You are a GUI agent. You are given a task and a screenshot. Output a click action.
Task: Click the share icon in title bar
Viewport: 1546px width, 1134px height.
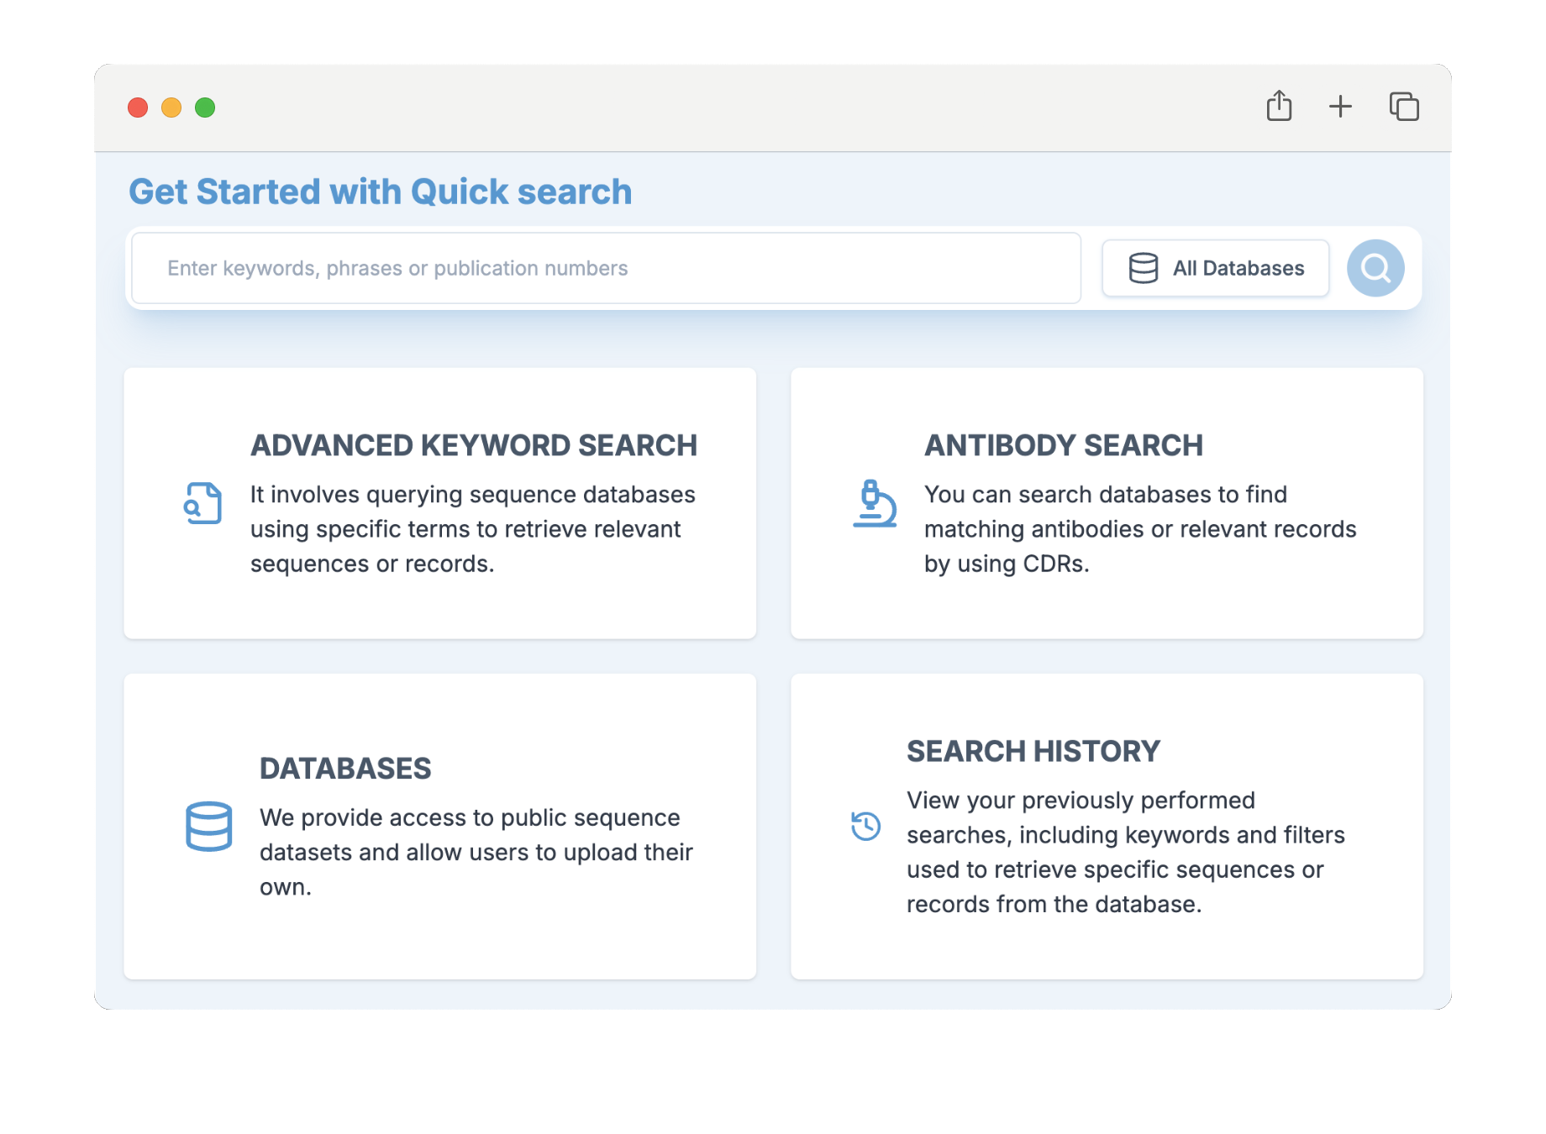1279,107
